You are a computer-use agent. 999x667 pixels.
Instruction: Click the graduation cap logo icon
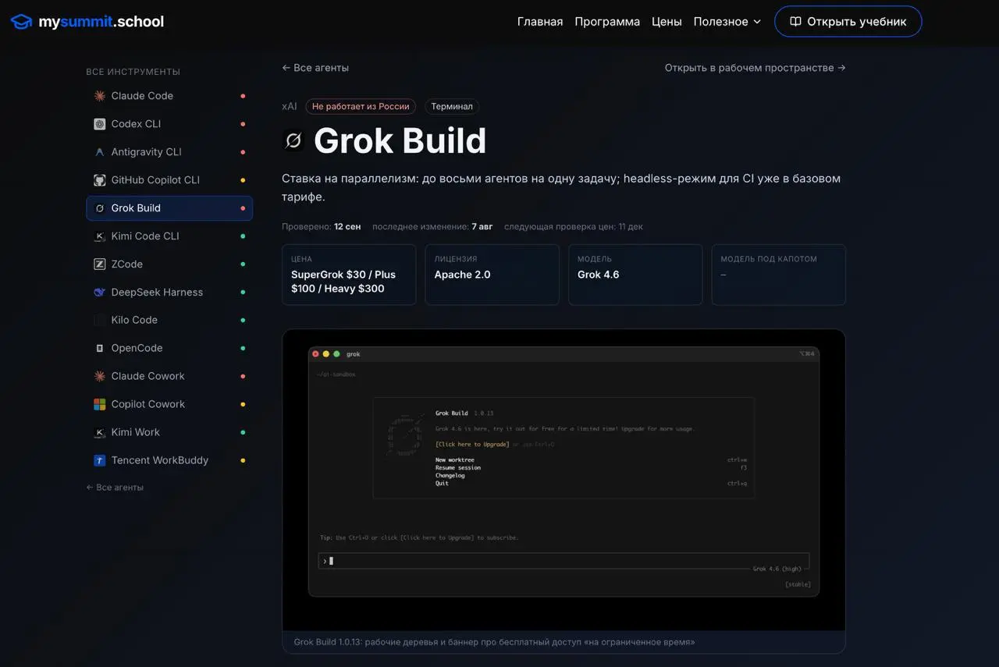pos(21,22)
